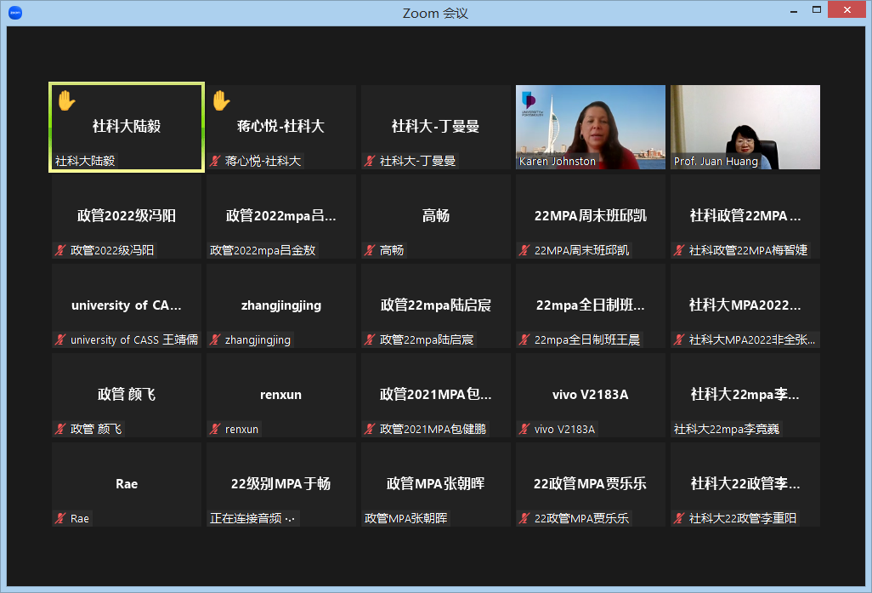Select the highlighted 社科大陆毅 participant tile

(127, 127)
